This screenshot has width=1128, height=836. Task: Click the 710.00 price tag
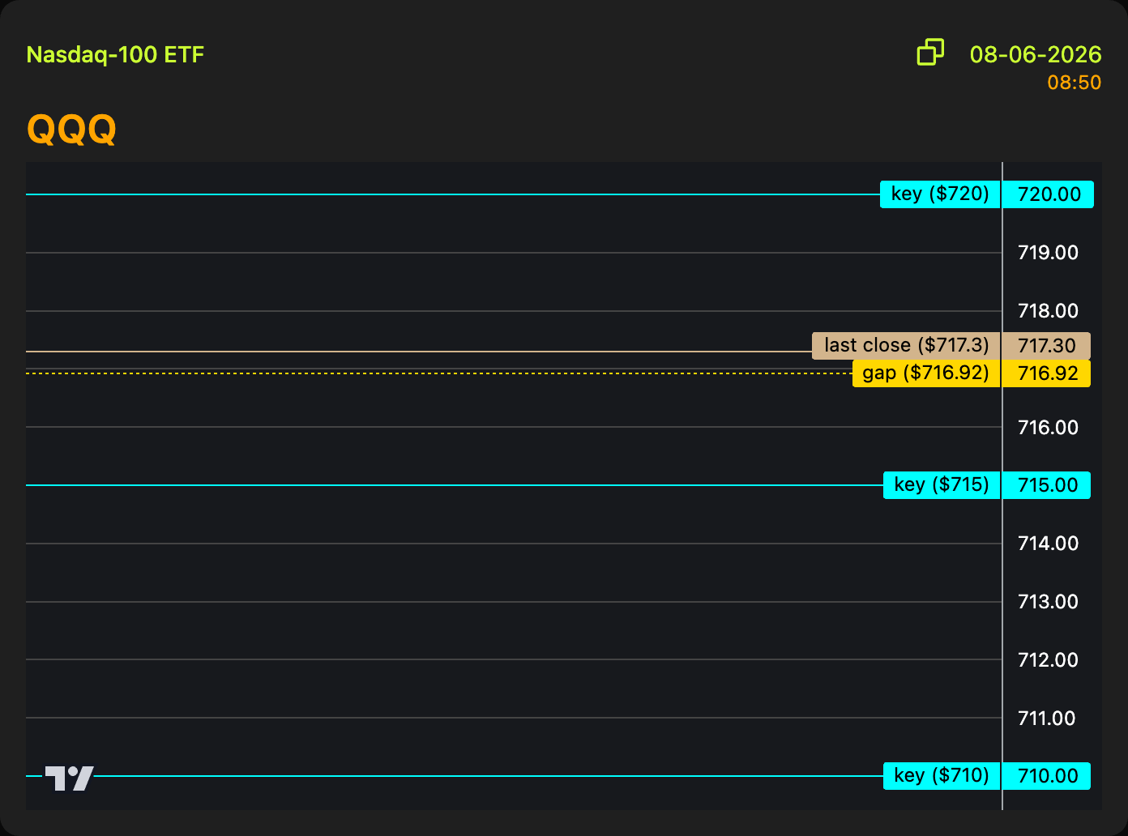click(x=1047, y=776)
